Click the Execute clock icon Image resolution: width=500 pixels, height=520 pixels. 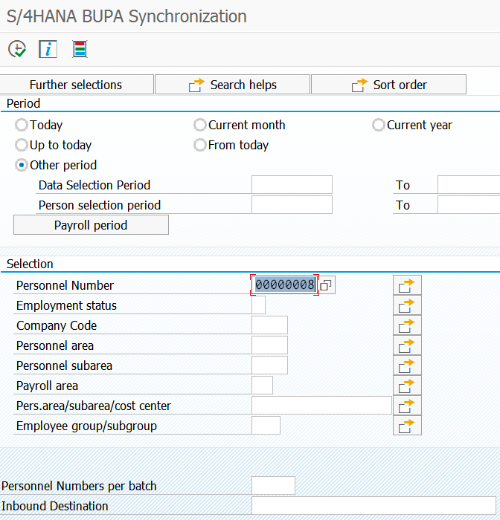(x=17, y=49)
